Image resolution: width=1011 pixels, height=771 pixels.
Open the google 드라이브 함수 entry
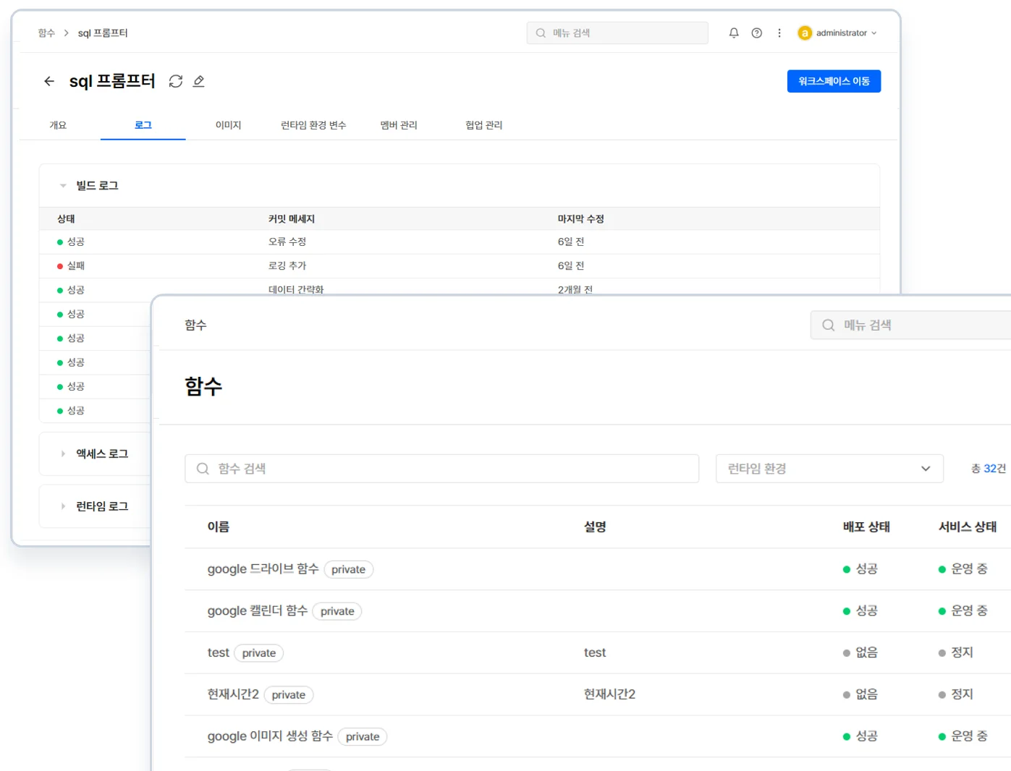click(x=263, y=569)
